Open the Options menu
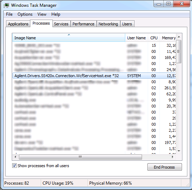This screenshot has width=192, height=190. [x=25, y=14]
